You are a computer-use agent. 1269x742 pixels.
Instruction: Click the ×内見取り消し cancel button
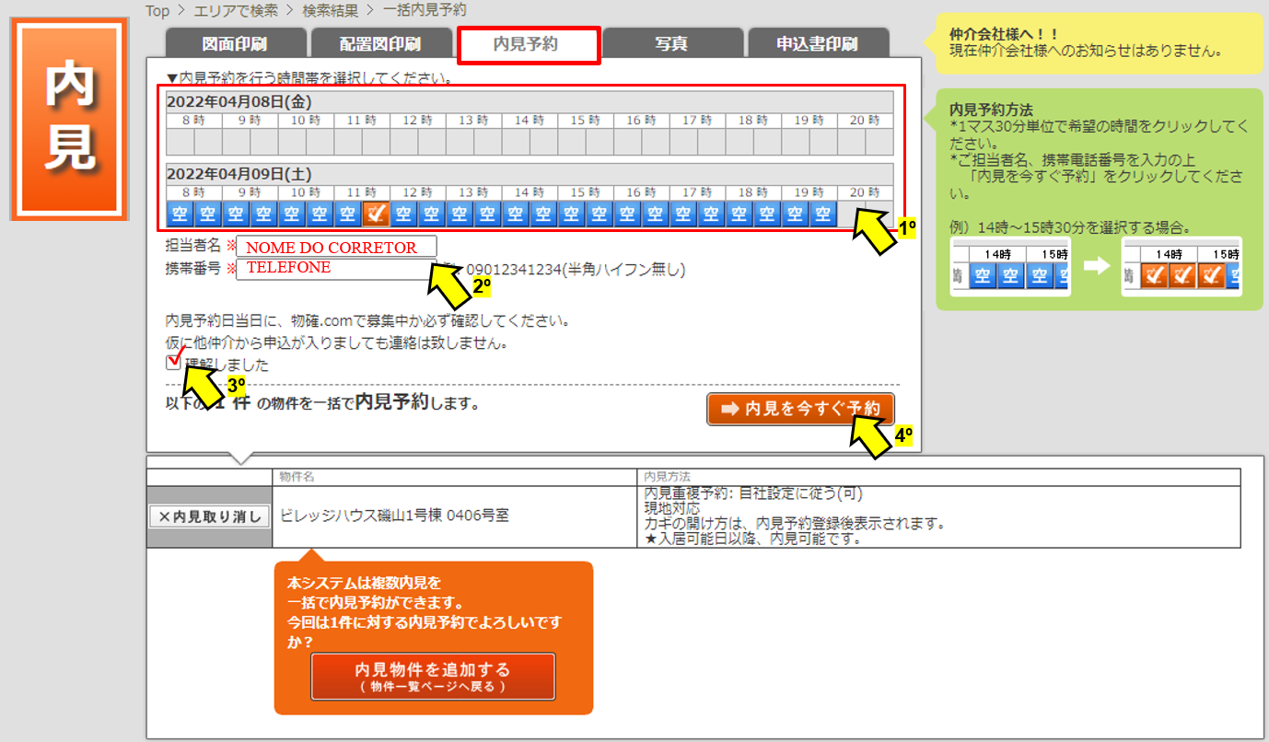coord(209,516)
